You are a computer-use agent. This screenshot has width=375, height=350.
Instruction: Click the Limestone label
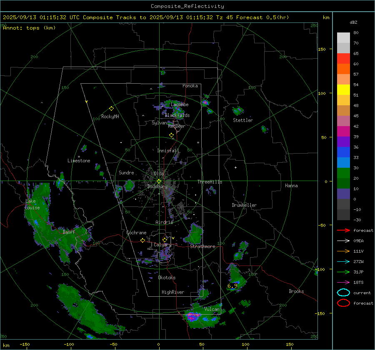point(79,161)
